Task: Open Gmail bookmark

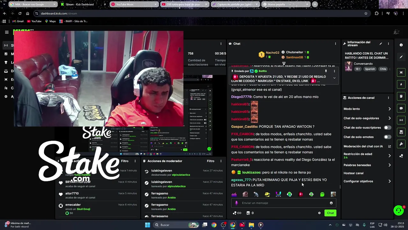Action: (18, 21)
